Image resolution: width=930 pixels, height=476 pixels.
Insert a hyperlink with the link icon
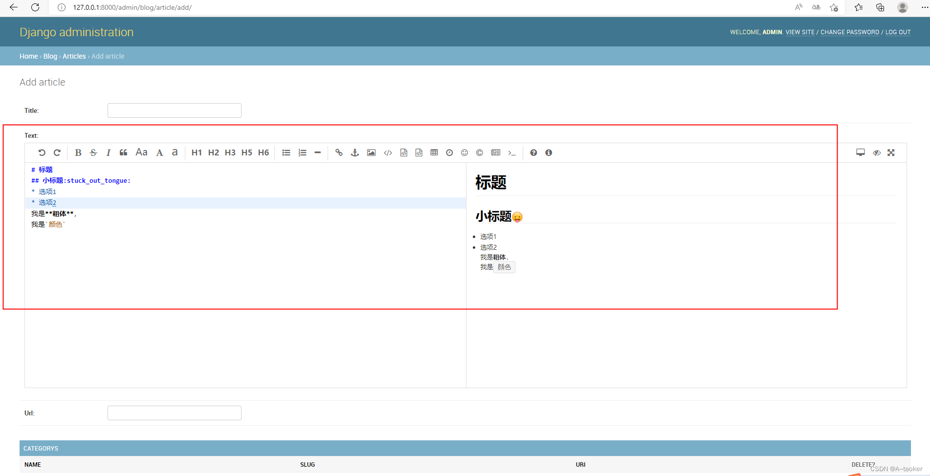click(339, 152)
